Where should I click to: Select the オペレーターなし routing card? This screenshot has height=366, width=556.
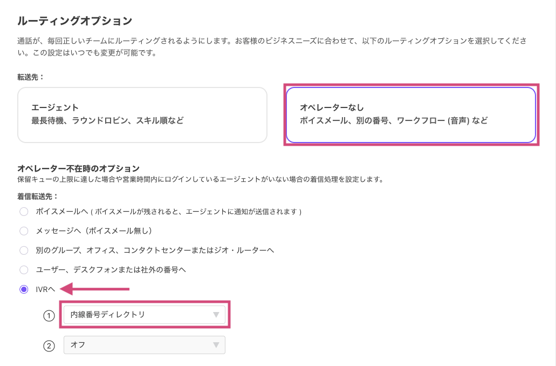pos(410,114)
